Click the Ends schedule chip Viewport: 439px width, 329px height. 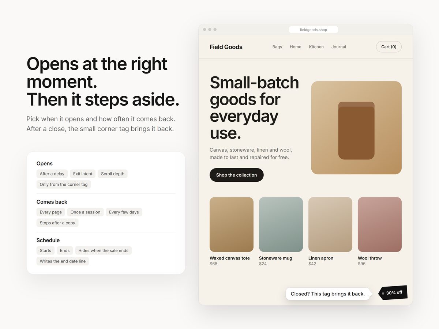pos(65,251)
